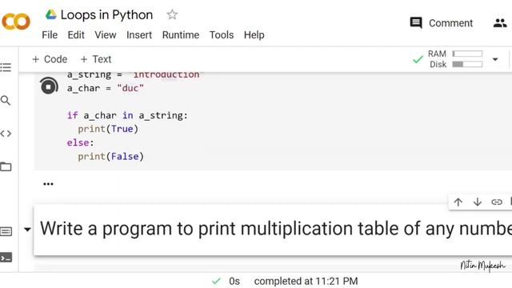Click the RAM usage bar
The width and height of the screenshot is (512, 288).
click(x=467, y=54)
